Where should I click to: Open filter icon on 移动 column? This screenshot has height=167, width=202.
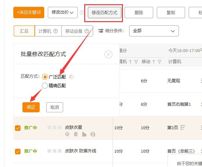[x=159, y=62]
